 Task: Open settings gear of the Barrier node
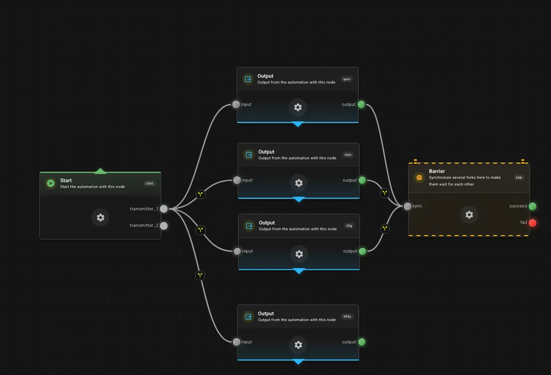[x=469, y=215]
